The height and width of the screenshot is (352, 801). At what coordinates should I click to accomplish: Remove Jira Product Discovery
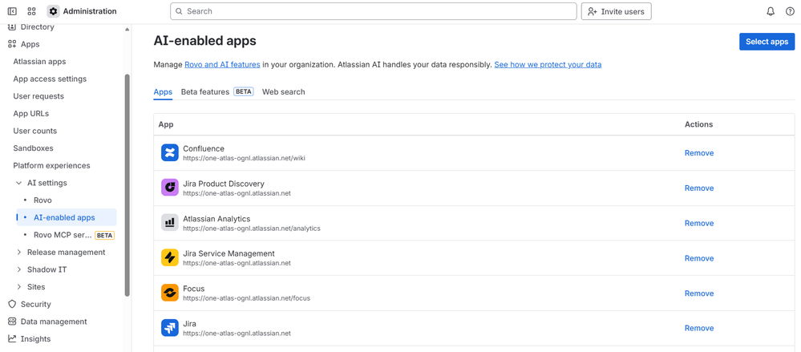point(699,188)
